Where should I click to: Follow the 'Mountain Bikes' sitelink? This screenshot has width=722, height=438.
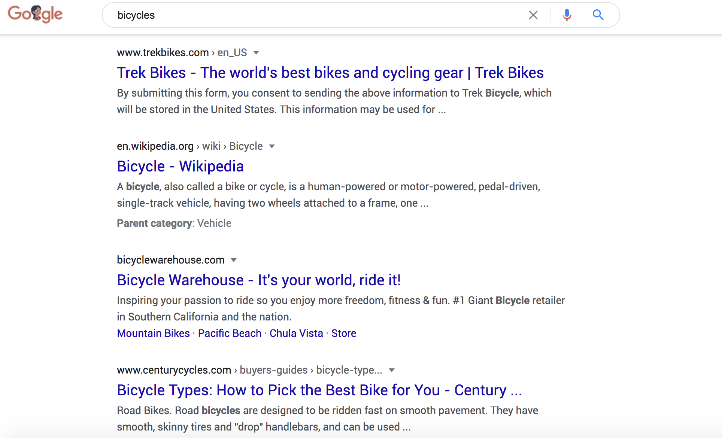pos(153,333)
